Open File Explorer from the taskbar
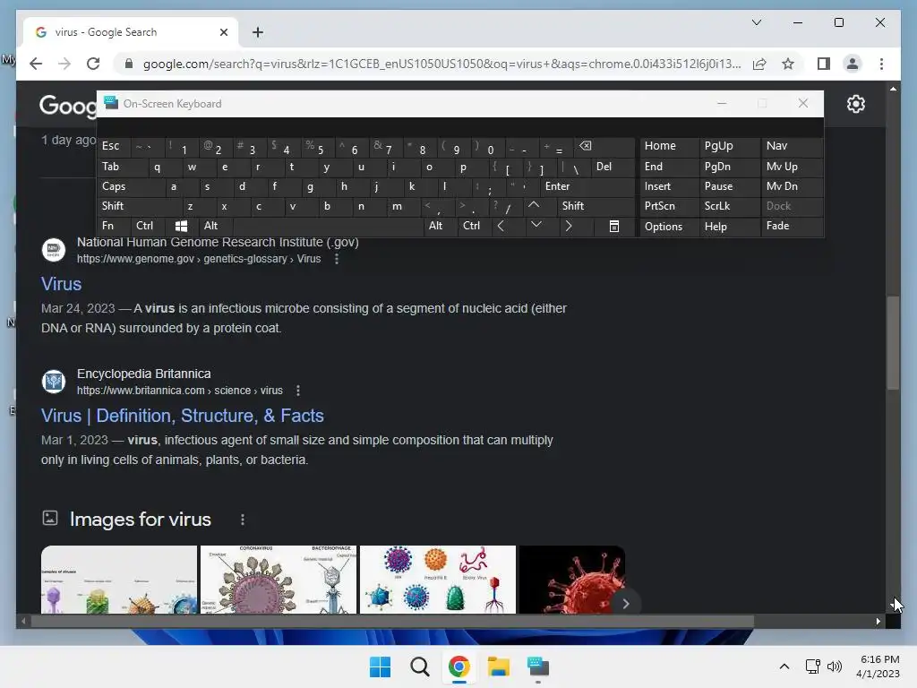The image size is (917, 688). (x=499, y=666)
